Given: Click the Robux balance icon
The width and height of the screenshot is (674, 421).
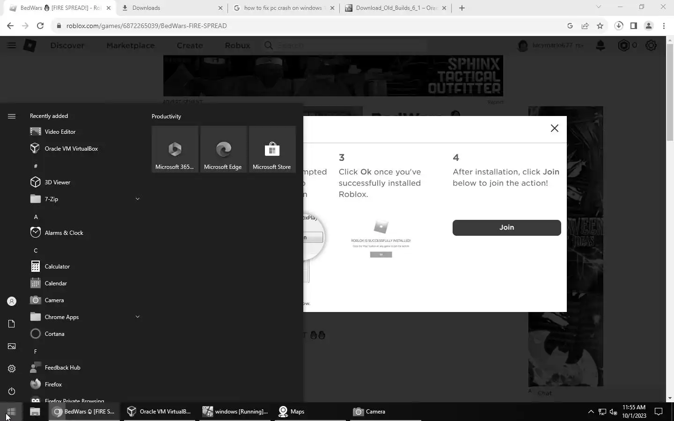Looking at the screenshot, I should tap(624, 45).
